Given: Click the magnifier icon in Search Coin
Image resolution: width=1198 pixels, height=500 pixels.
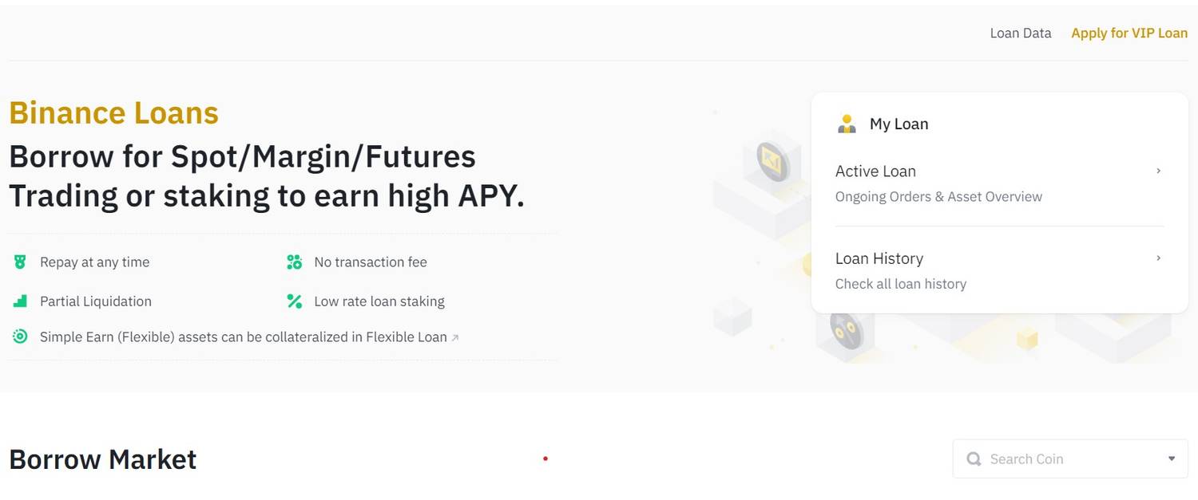Looking at the screenshot, I should pyautogui.click(x=974, y=459).
